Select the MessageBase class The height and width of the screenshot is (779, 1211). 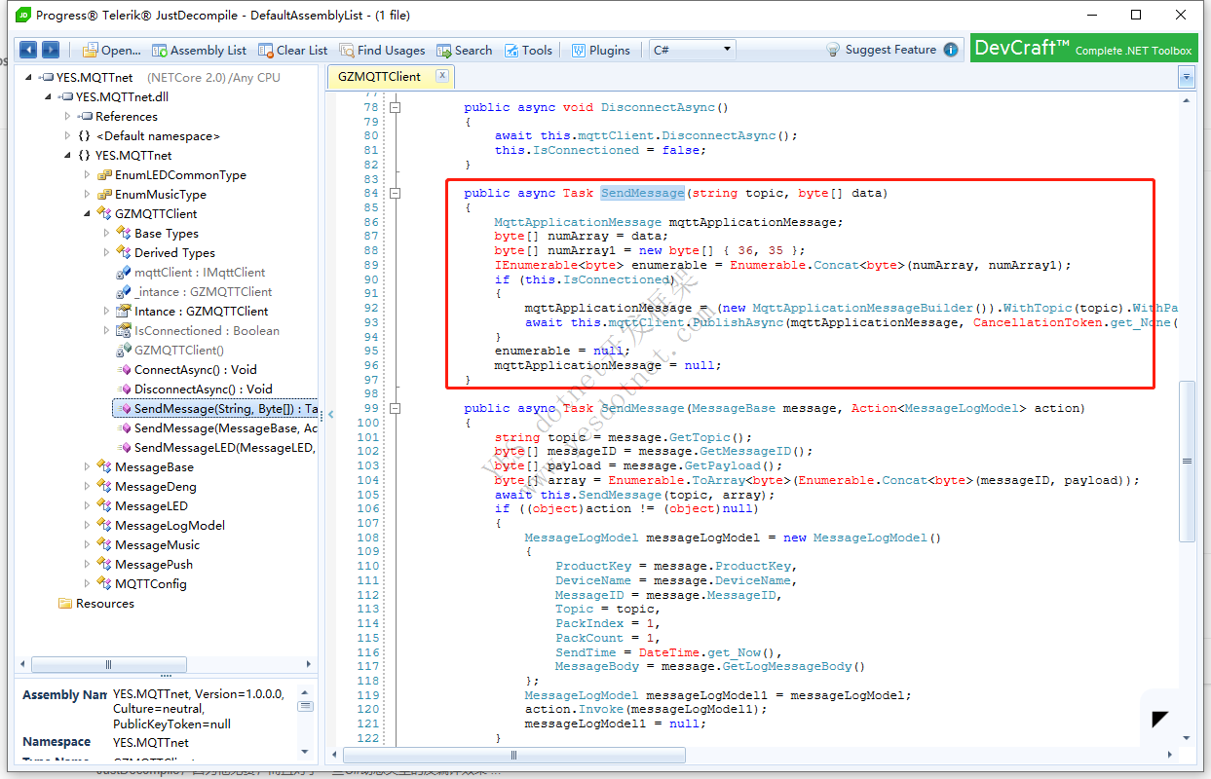pos(154,466)
